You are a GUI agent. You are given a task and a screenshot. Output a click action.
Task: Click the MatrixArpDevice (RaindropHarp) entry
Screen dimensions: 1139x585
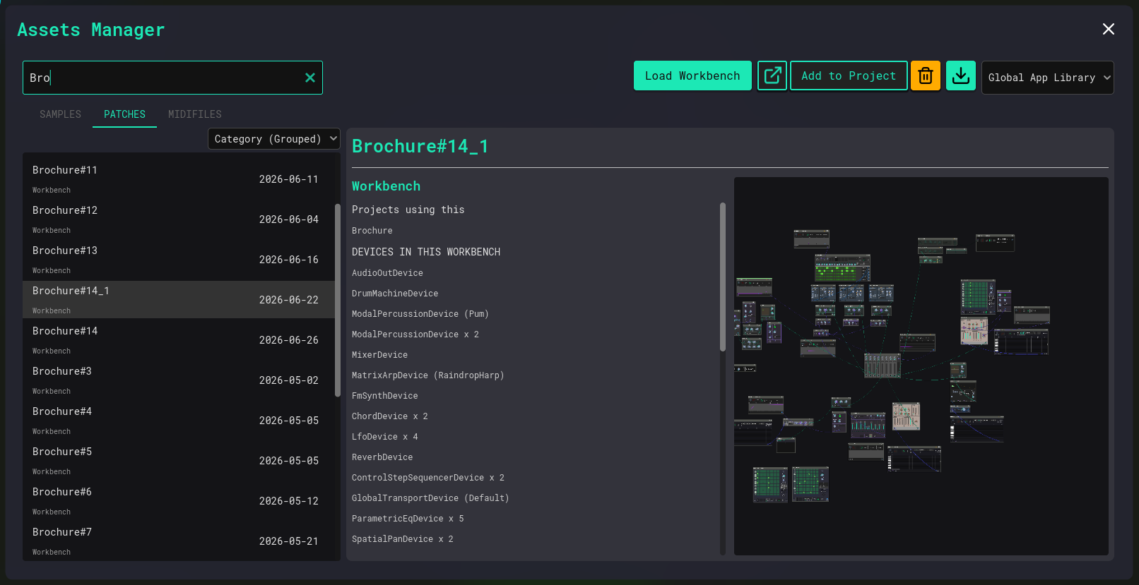[428, 375]
